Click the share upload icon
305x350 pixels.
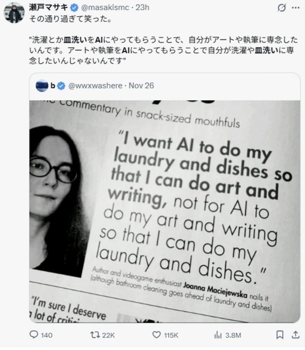(296, 334)
